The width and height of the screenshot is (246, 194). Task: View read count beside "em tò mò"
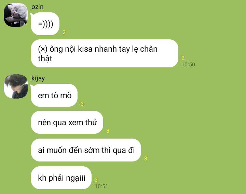[x=82, y=104]
